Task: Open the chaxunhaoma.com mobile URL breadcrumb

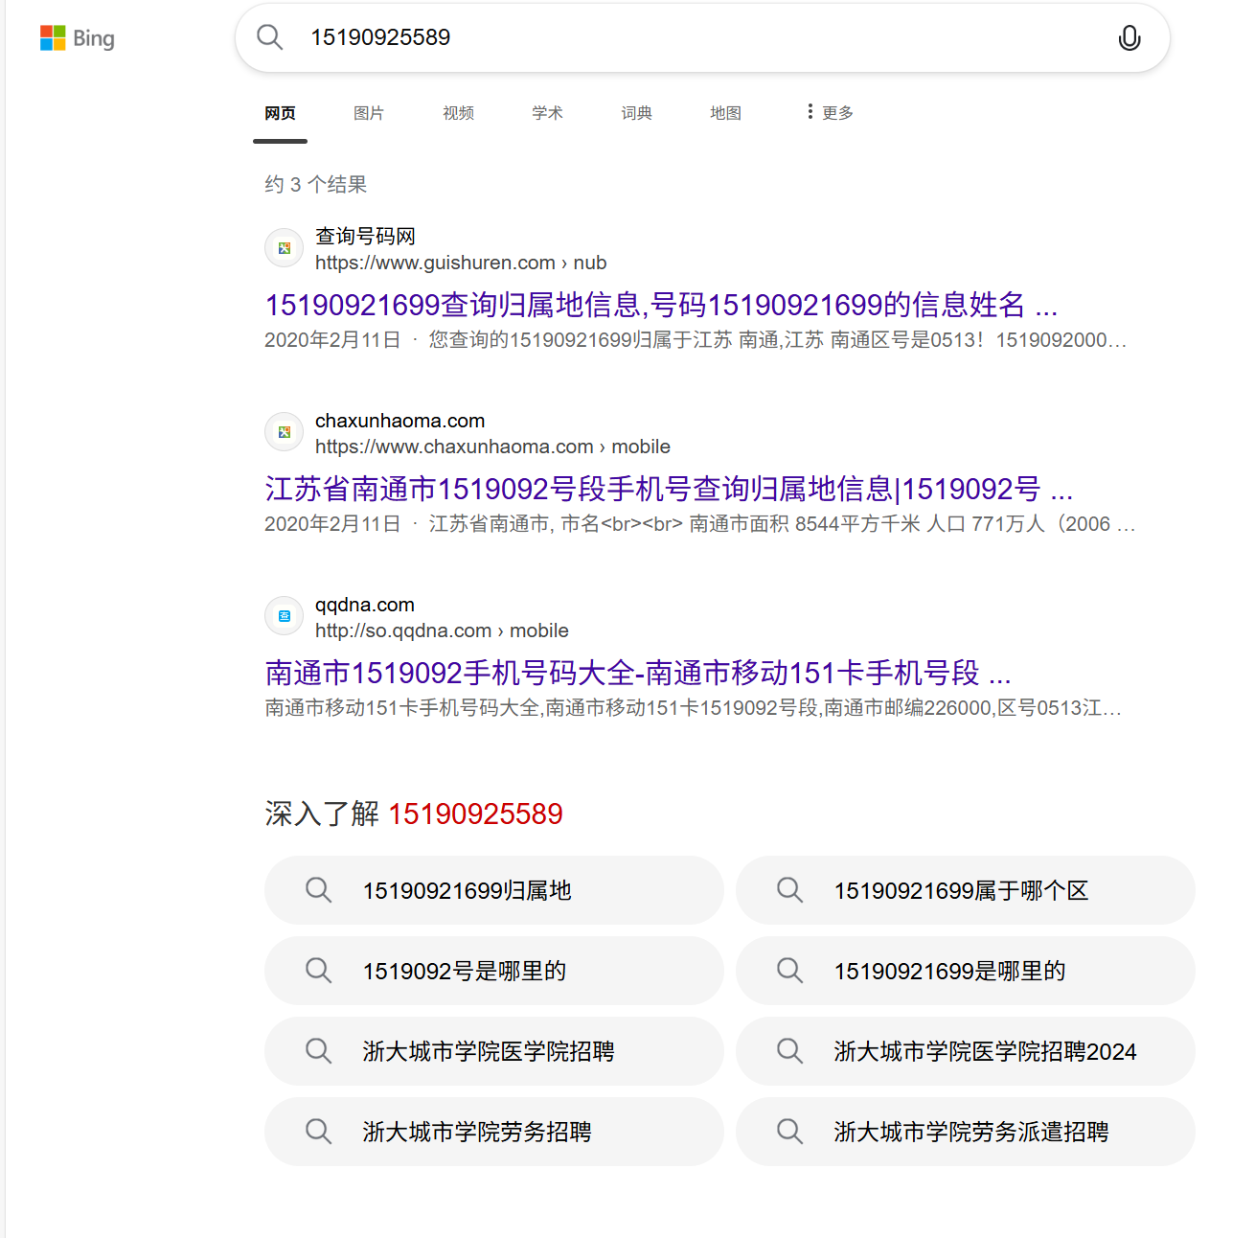Action: [492, 447]
